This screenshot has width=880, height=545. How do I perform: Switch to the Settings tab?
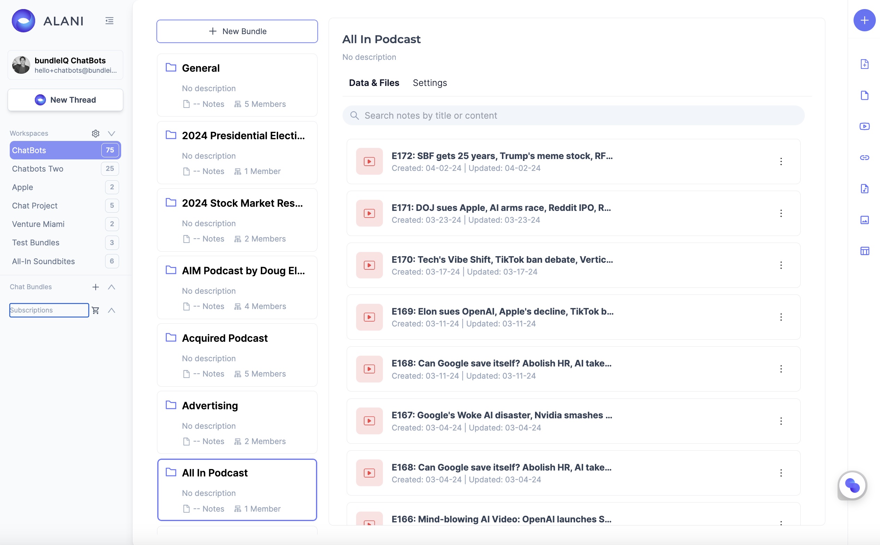pos(429,83)
